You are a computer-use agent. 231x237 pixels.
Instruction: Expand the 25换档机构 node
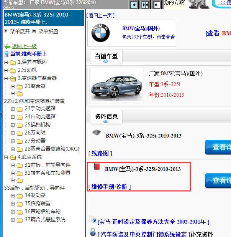[x=13, y=125]
